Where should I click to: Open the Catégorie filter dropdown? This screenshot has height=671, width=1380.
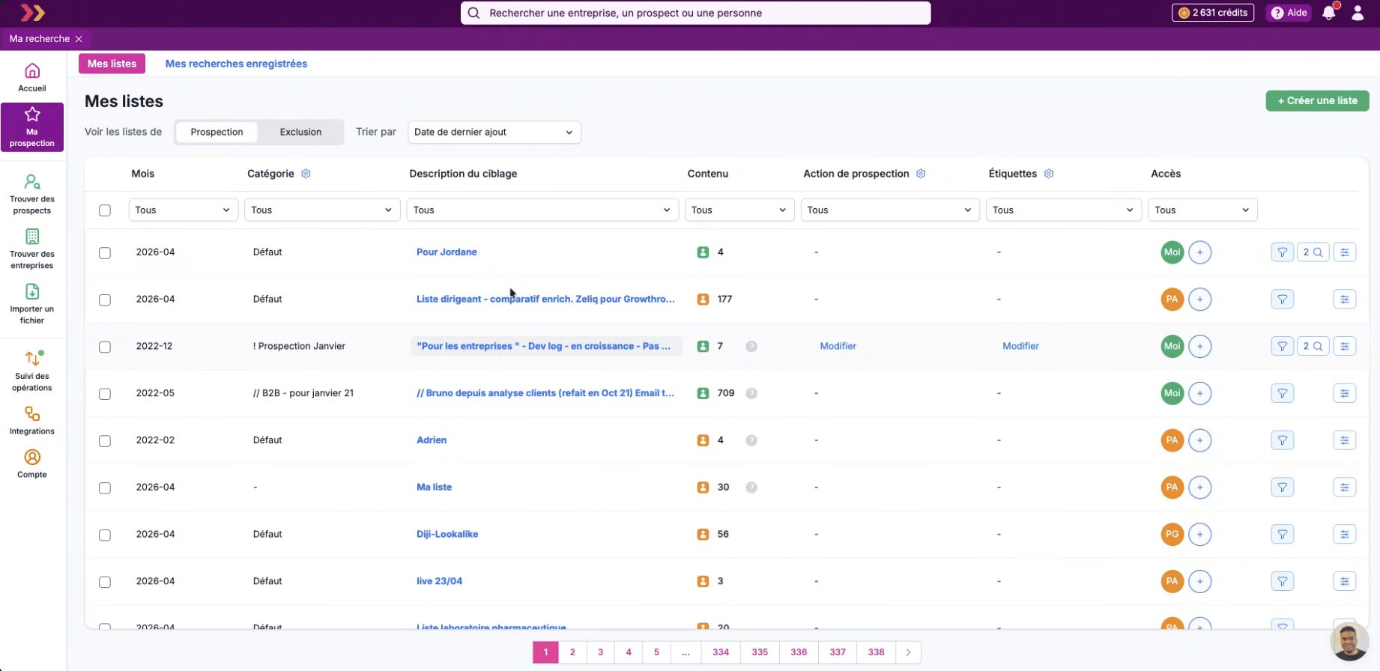(x=322, y=210)
